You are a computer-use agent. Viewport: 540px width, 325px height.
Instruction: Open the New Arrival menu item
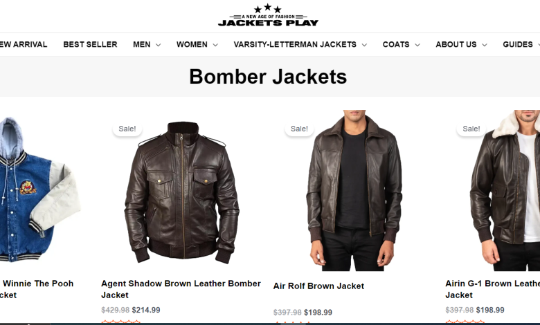click(24, 45)
